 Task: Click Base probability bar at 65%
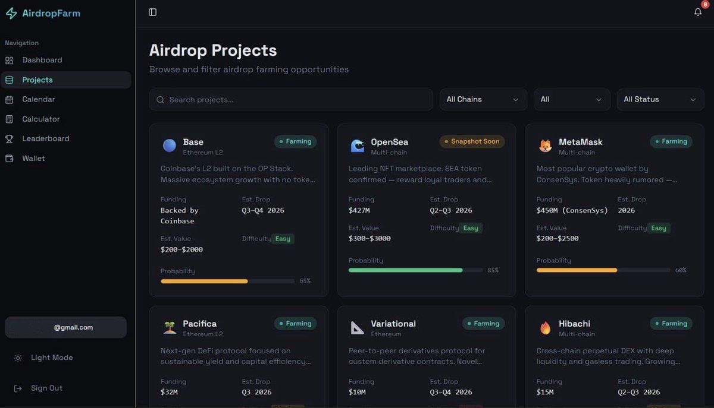[x=228, y=281]
